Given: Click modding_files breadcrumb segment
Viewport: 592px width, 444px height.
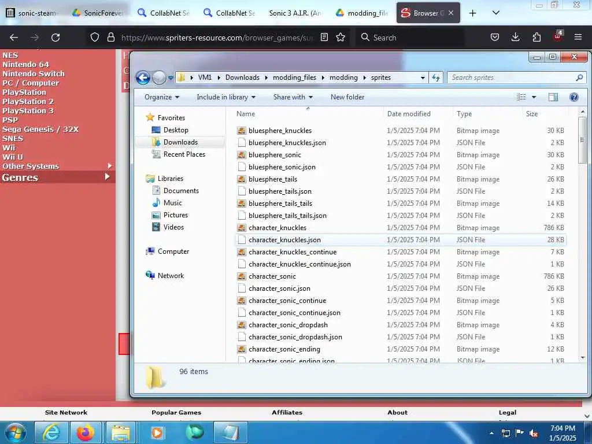Looking at the screenshot, I should (294, 77).
